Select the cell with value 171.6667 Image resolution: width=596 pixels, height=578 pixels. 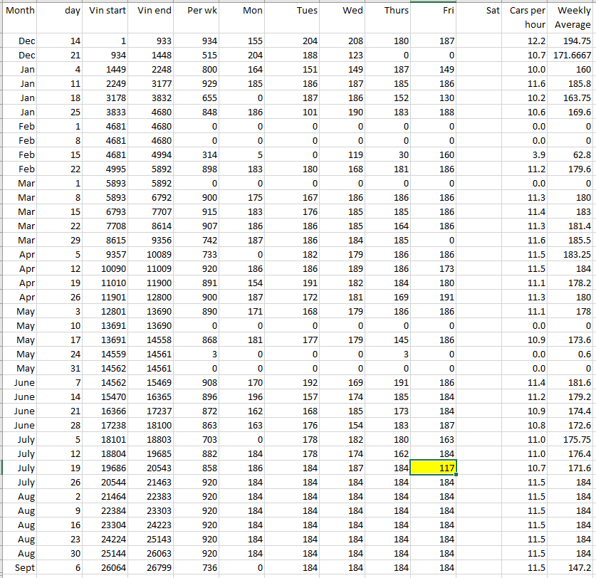click(573, 55)
